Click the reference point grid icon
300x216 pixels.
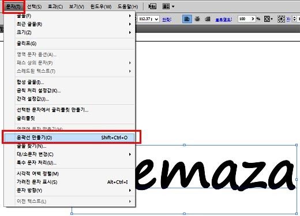281,19
